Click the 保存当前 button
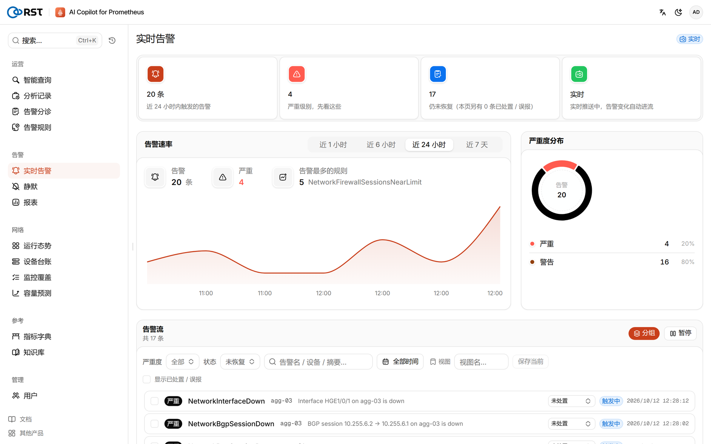This screenshot has width=711, height=444. pyautogui.click(x=530, y=361)
